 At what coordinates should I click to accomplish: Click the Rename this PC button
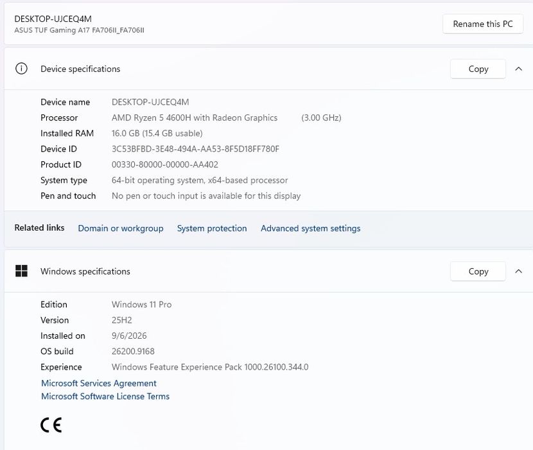pos(483,24)
